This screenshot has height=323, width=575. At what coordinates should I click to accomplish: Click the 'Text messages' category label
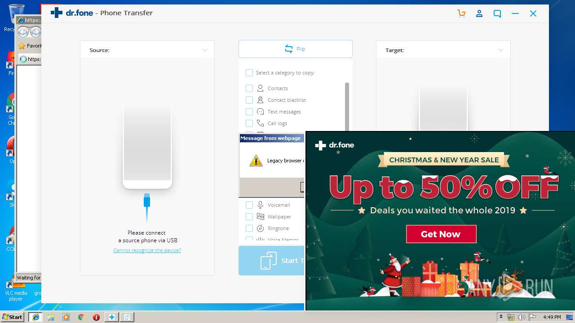coord(284,112)
